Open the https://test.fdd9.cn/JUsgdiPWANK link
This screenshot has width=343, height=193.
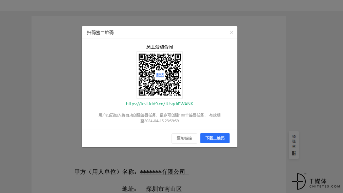[x=160, y=104]
